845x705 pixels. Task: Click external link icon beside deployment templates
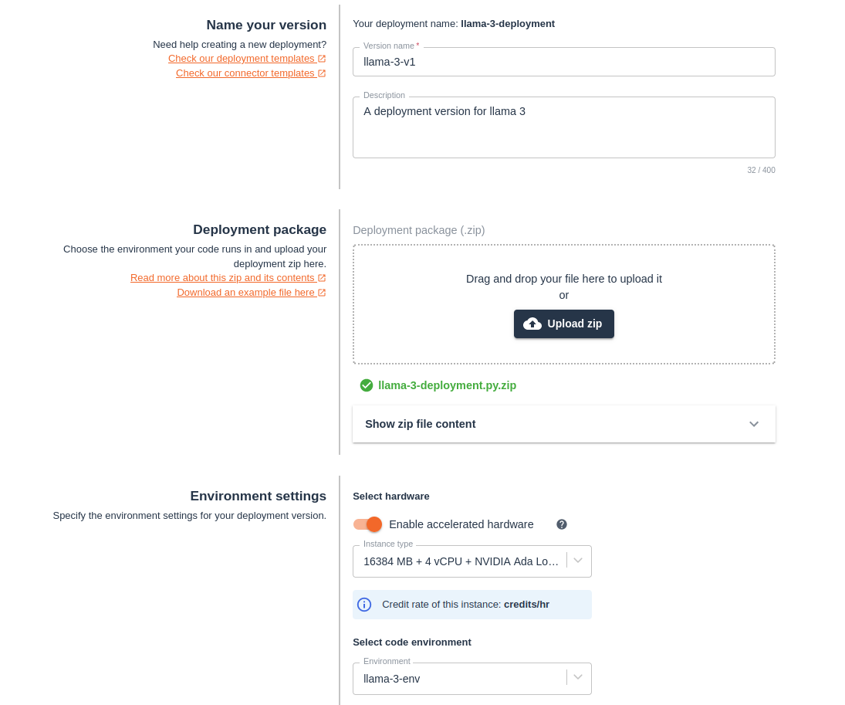pyautogui.click(x=322, y=59)
